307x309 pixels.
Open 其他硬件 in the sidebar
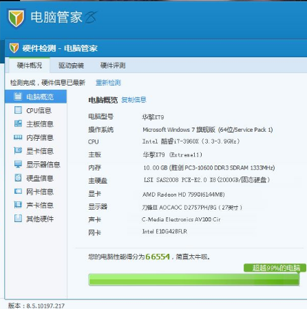[x=36, y=219]
